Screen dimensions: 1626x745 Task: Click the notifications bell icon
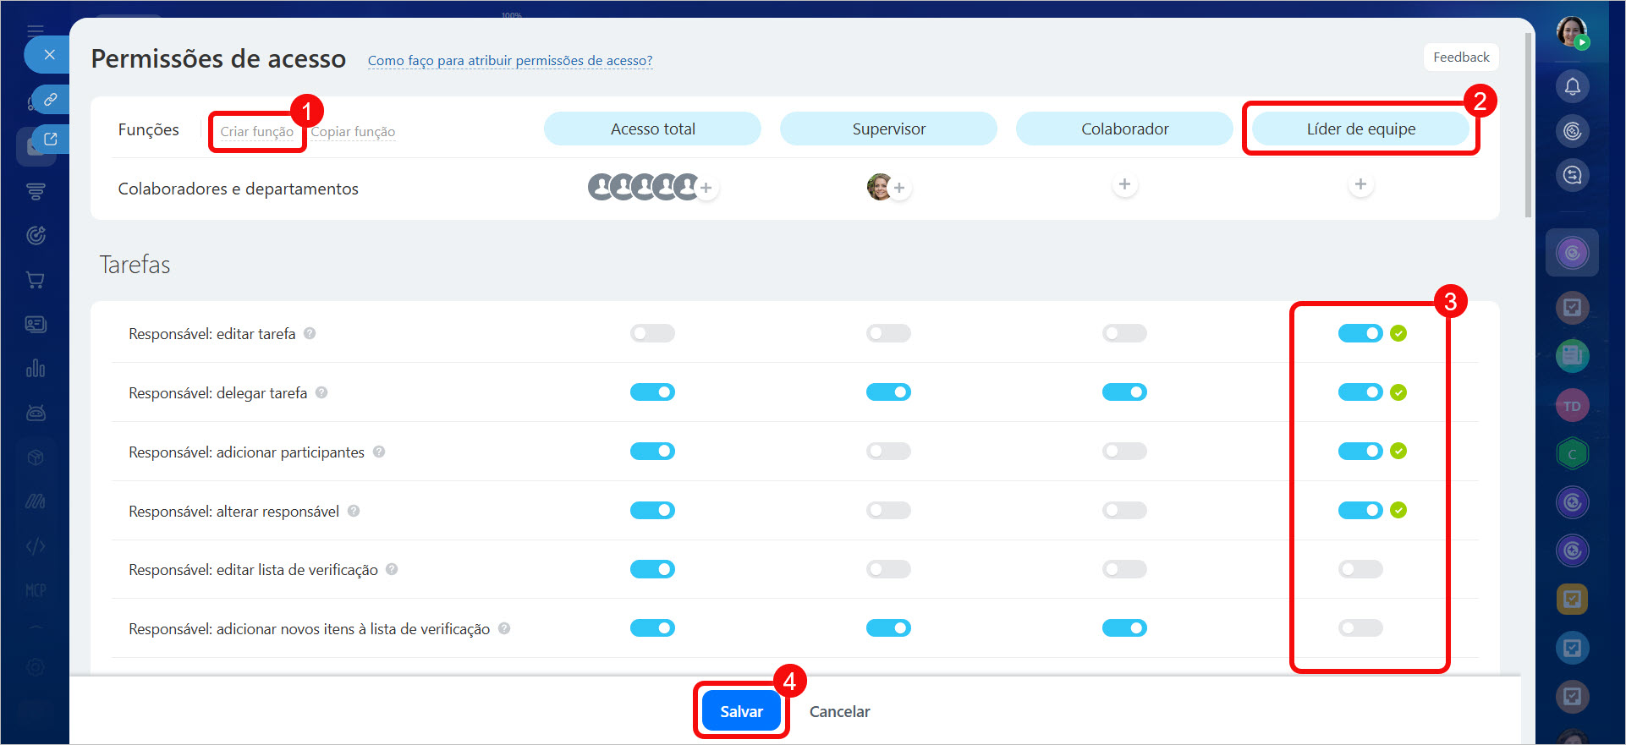coord(1572,86)
